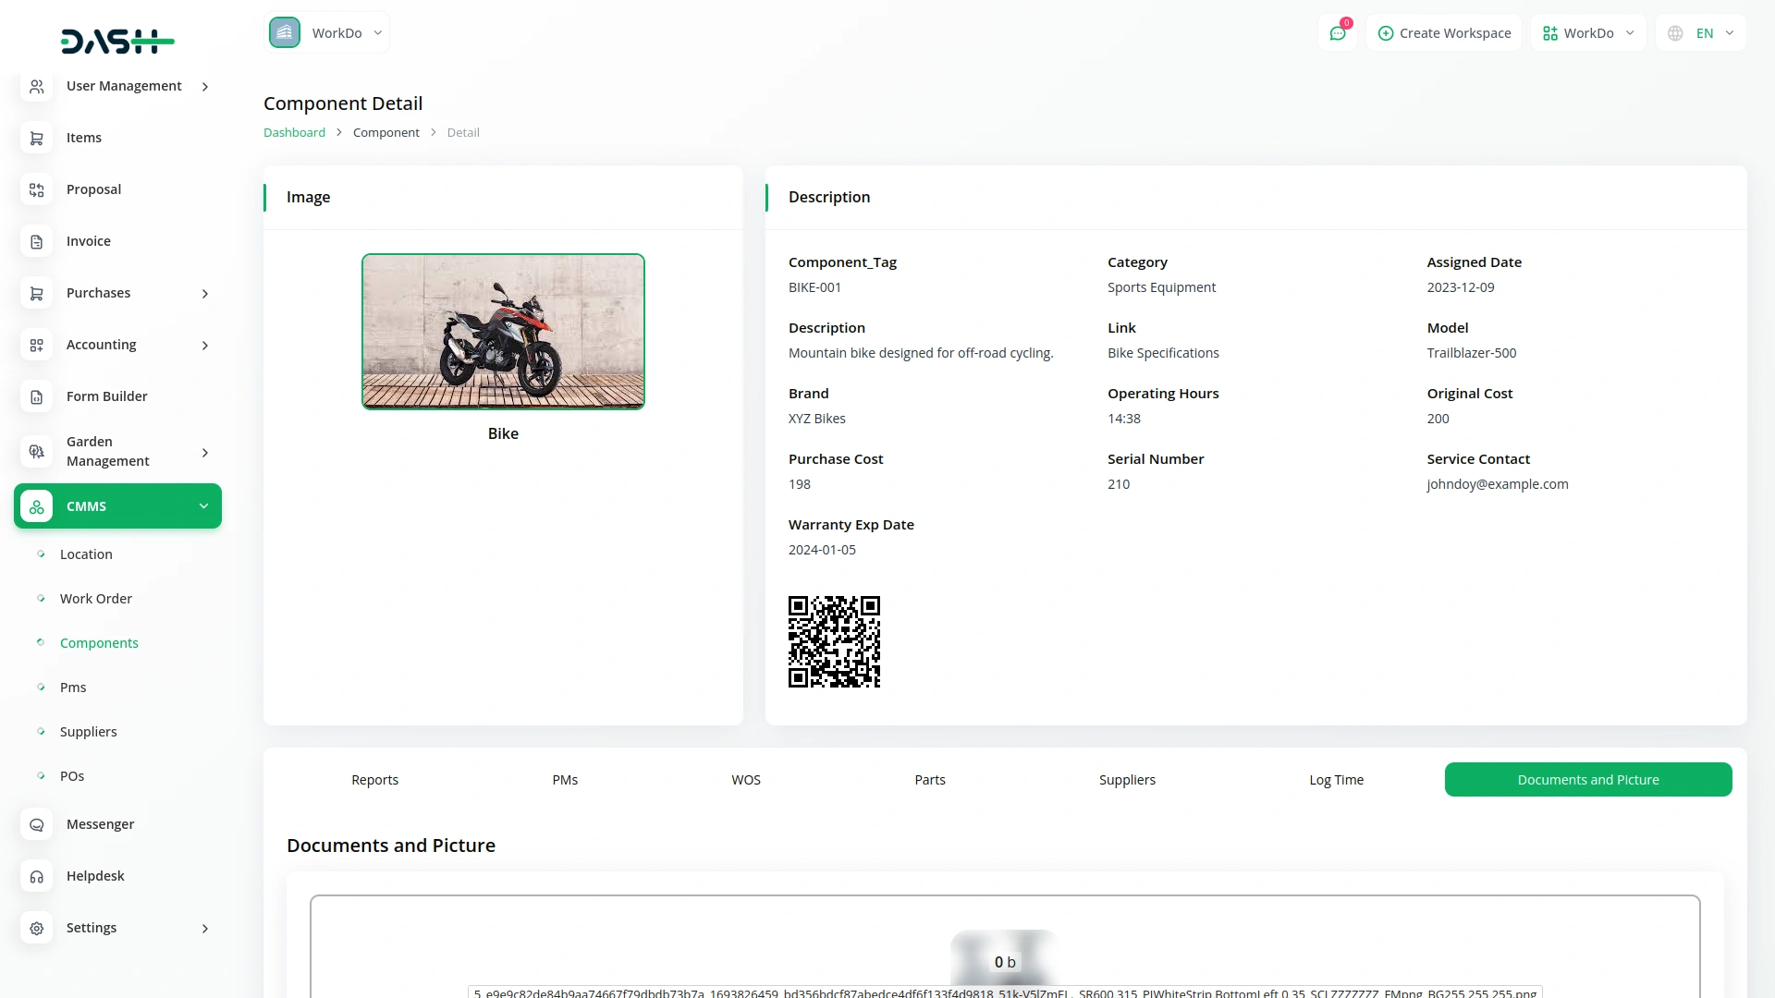Open the chat messages icon in header
The image size is (1775, 998).
[1337, 33]
